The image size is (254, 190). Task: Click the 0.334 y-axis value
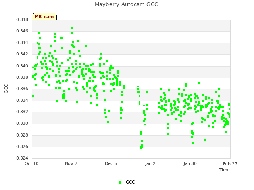pos(22,100)
